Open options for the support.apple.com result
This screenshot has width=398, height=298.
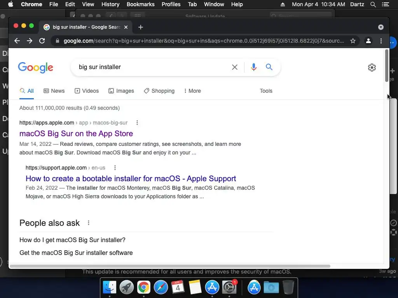[115, 168]
